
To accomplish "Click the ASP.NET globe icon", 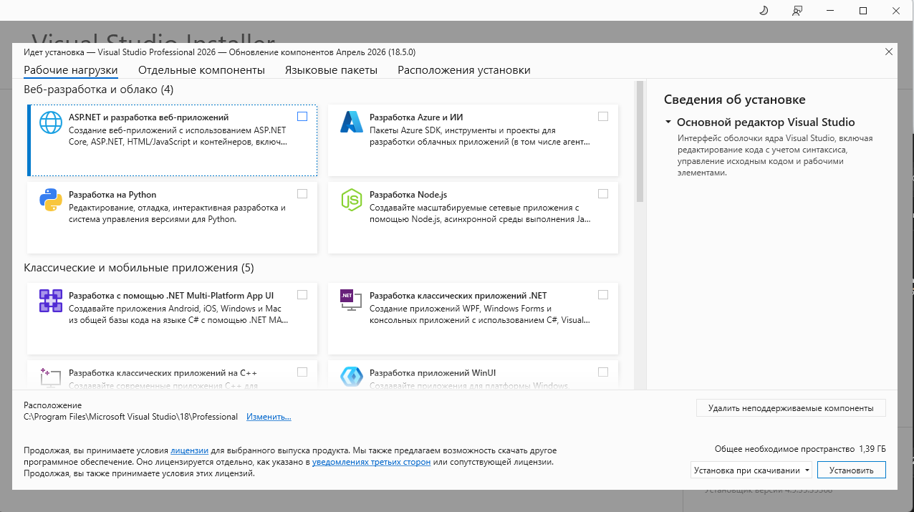I will 51,122.
